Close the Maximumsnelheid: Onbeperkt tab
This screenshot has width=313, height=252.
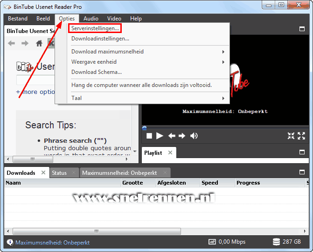coord(165,172)
